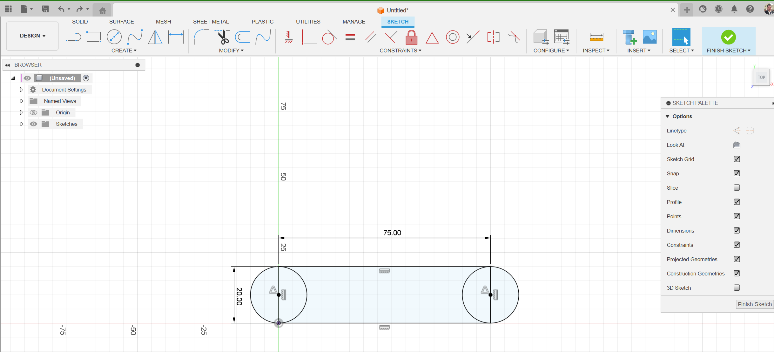Switch to the SOLID tab

[80, 21]
